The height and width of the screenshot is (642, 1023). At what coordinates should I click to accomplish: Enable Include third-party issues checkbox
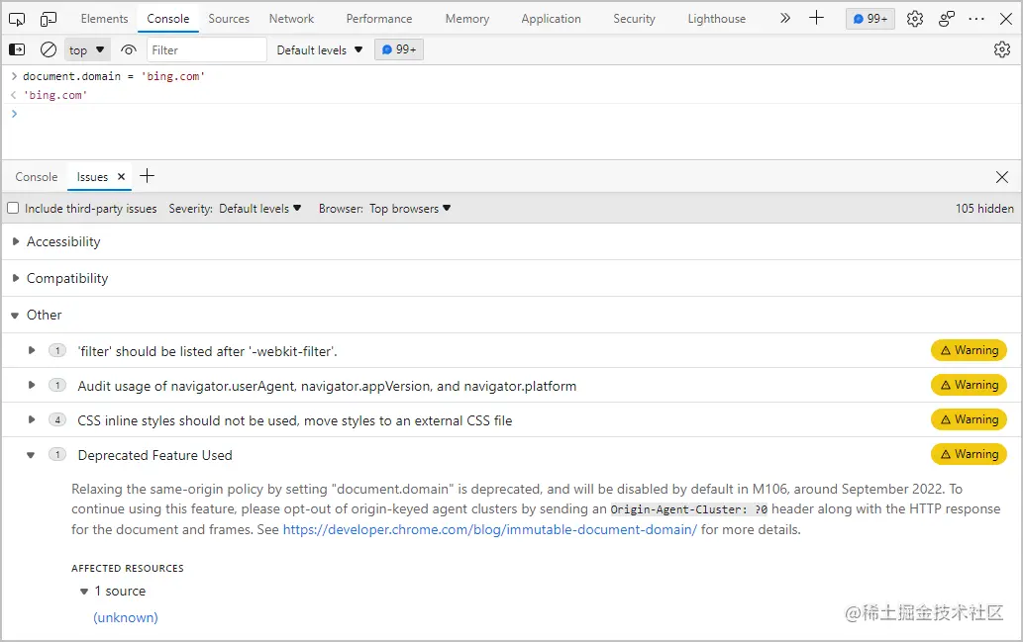(x=13, y=208)
